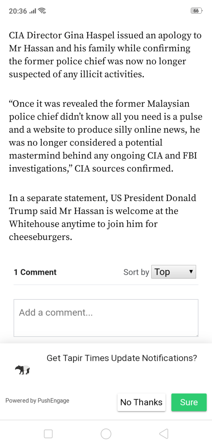Open the Sort by Top dropdown
The width and height of the screenshot is (212, 448).
point(174,272)
